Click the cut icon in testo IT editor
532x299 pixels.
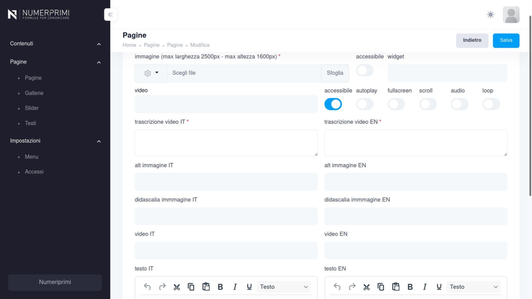pos(177,287)
